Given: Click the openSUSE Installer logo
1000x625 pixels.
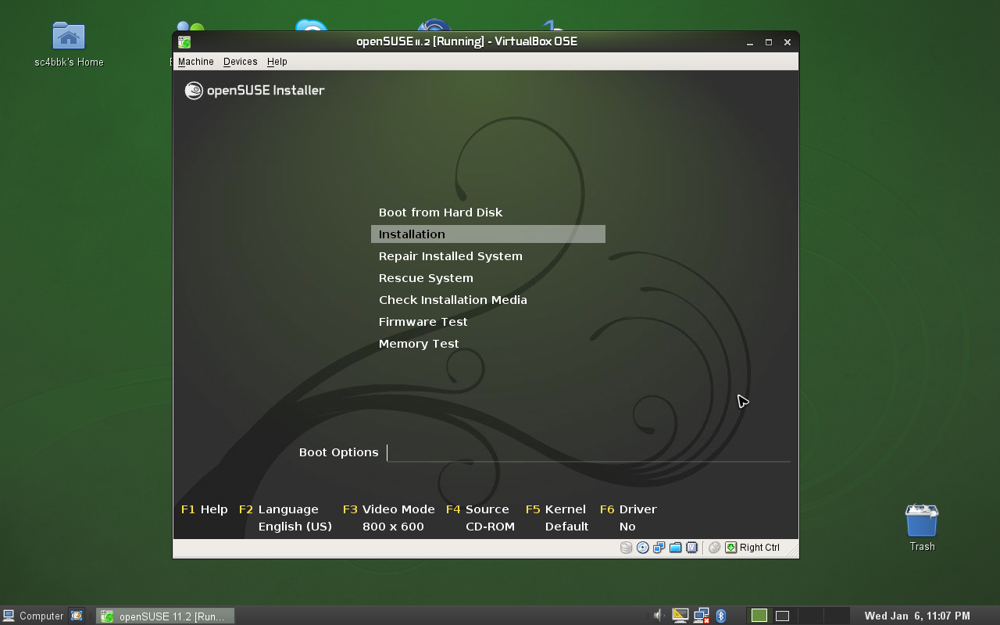Looking at the screenshot, I should pos(255,91).
